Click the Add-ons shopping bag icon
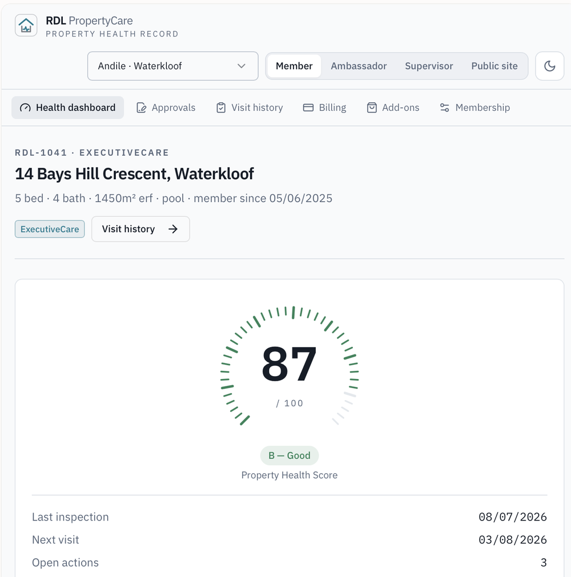The width and height of the screenshot is (571, 577). (372, 107)
